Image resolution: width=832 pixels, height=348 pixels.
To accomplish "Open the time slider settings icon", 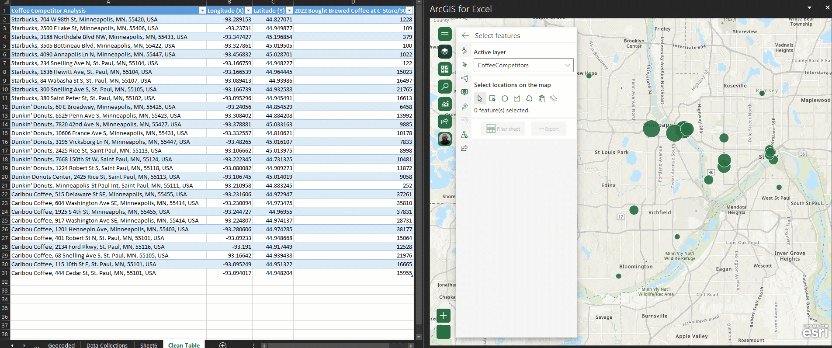I will [x=465, y=120].
